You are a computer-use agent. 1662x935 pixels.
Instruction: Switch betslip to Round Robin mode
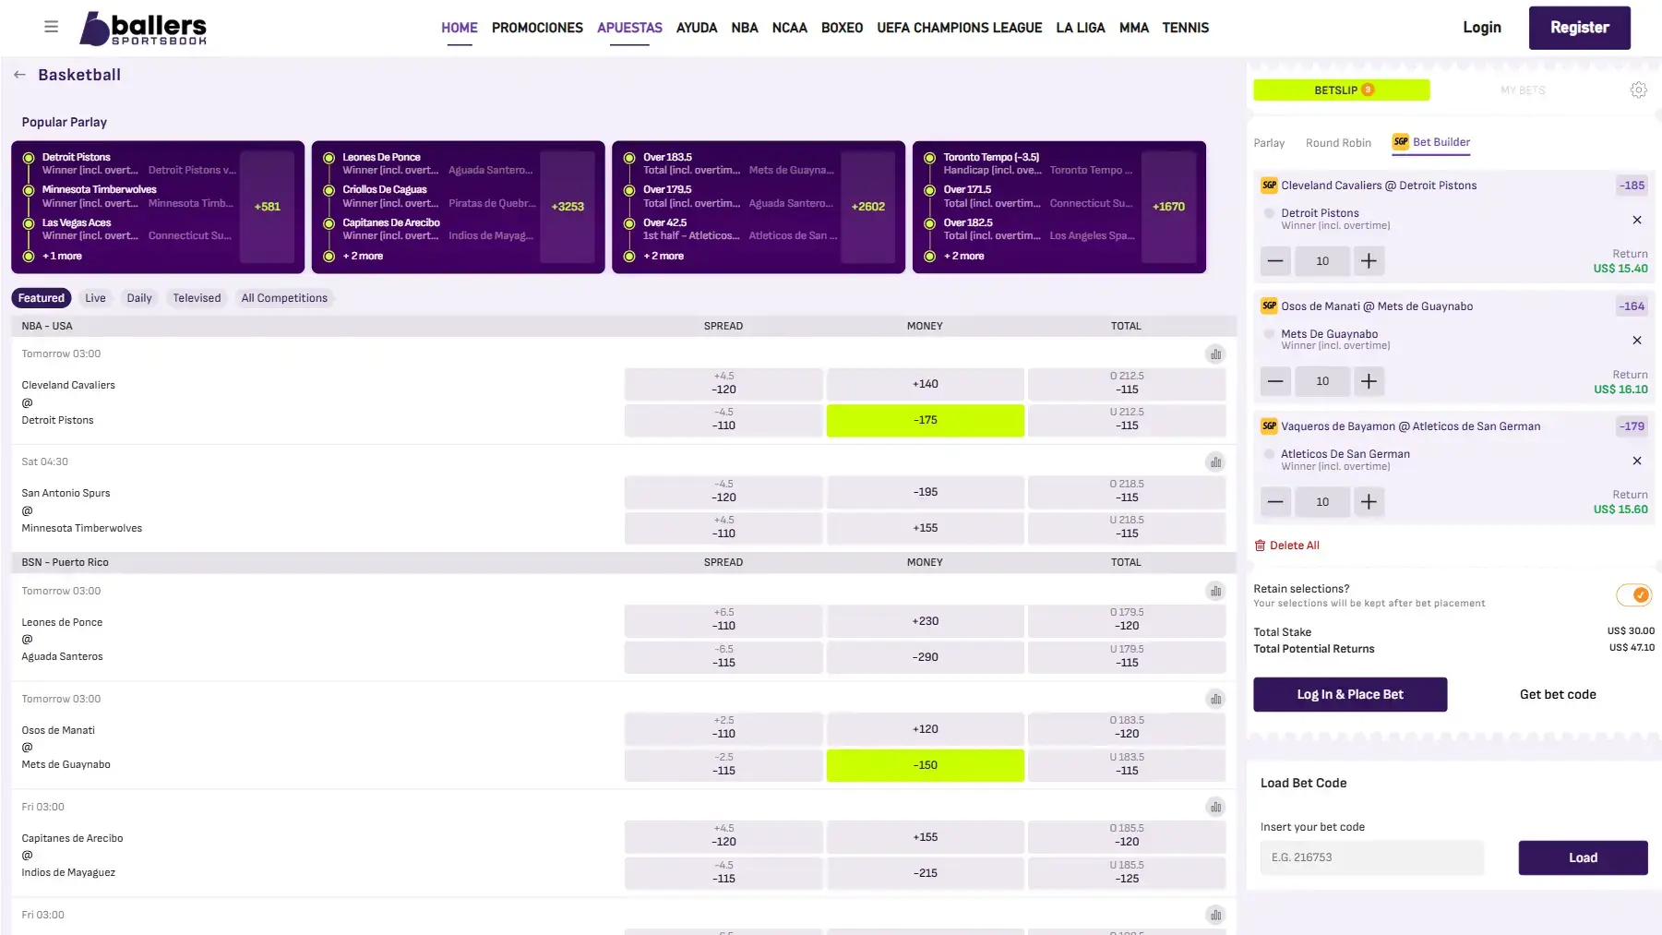1338,143
